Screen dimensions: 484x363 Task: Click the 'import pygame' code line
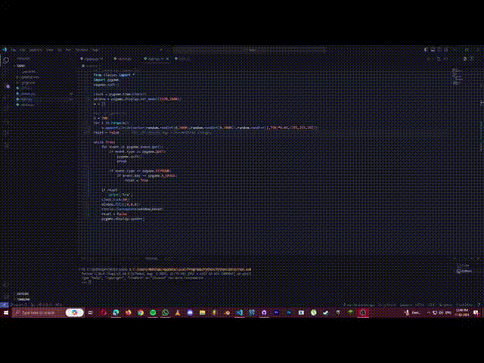106,79
